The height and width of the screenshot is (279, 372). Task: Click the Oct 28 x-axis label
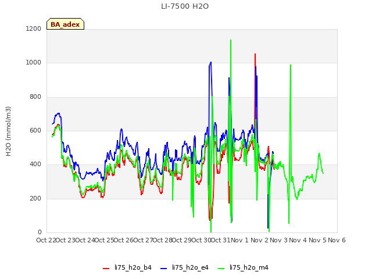[163, 240]
